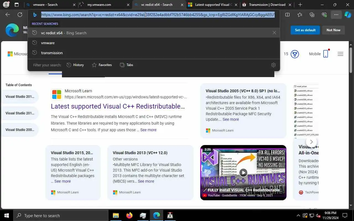Open Visual Studio 2005 (VC++ 8.0) SP1 card title

point(243,91)
